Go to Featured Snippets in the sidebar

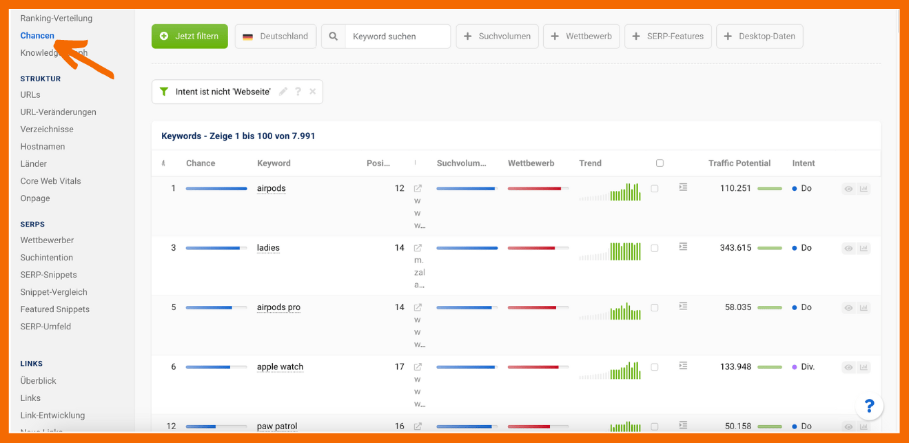tap(54, 309)
